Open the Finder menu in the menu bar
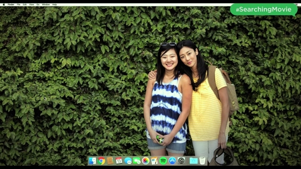This screenshot has height=169, width=301. click(11, 4)
